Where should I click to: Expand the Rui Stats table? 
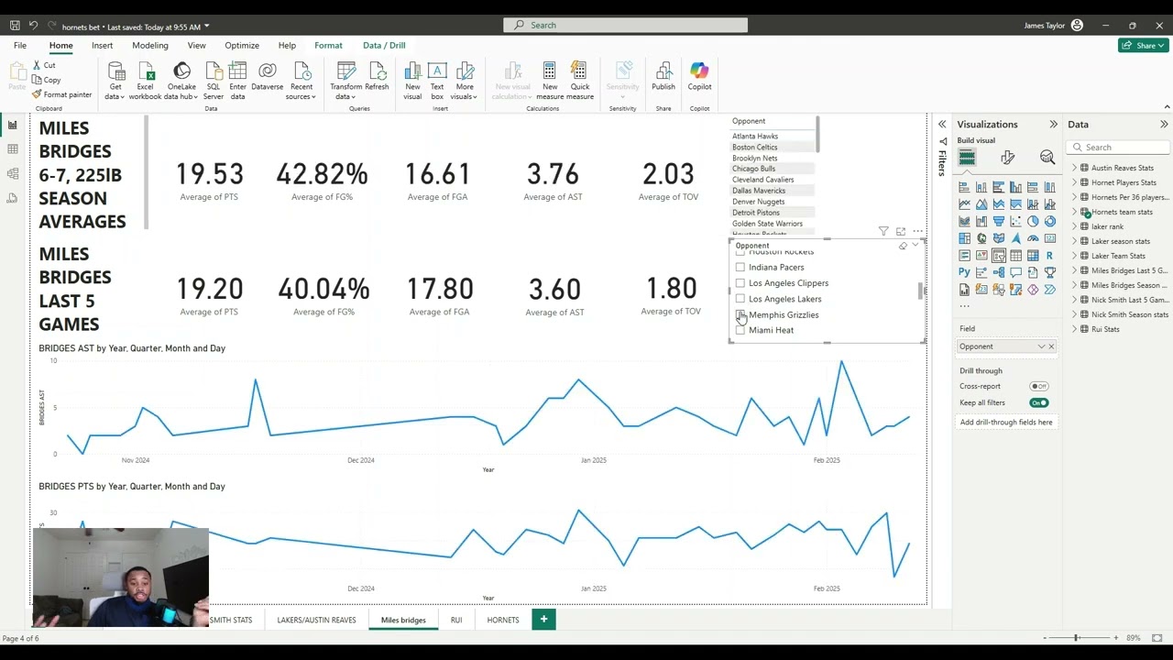click(1074, 329)
